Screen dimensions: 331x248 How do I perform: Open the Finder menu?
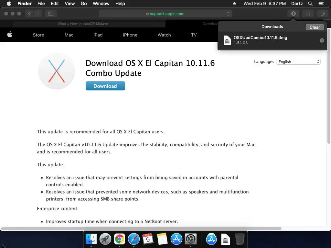pos(25,4)
